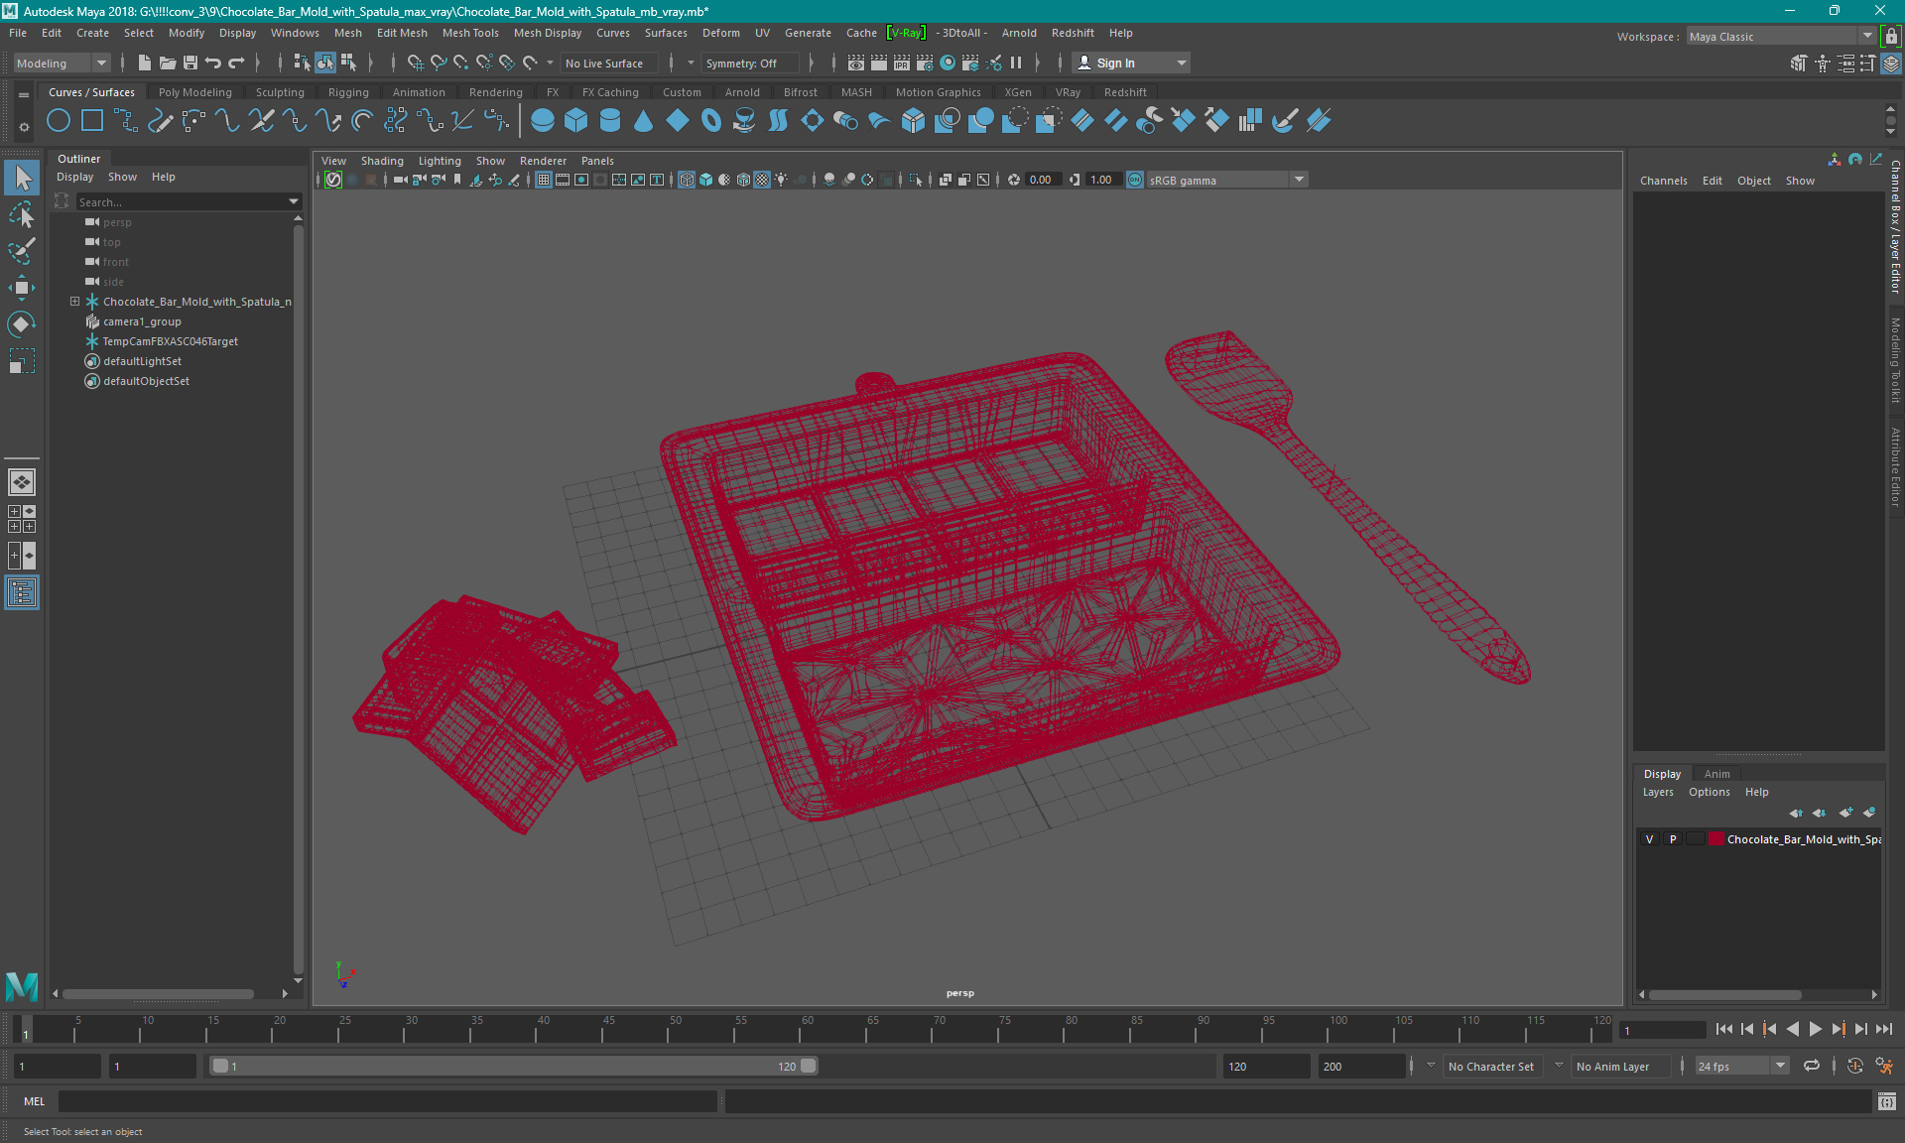The image size is (1905, 1143).
Task: Open the Maya Classic workspace dropdown
Action: click(1780, 37)
